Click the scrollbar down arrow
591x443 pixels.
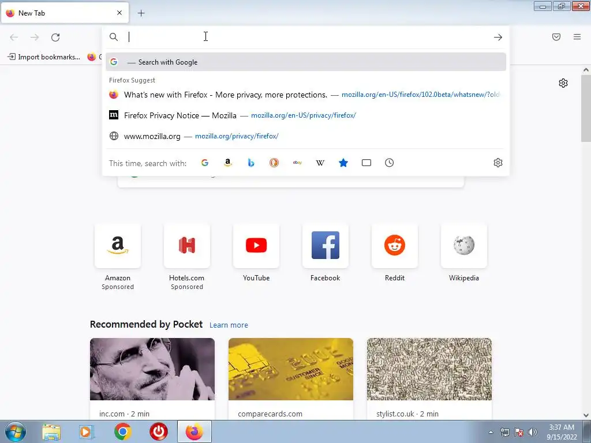586,415
